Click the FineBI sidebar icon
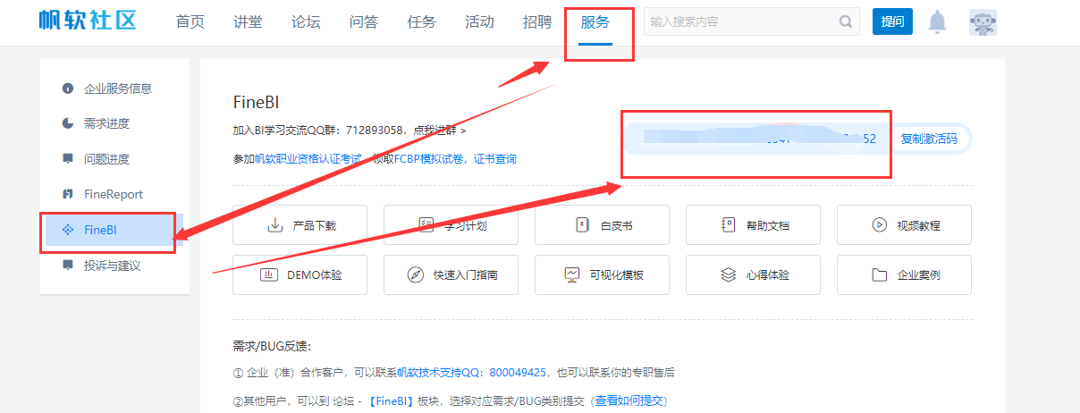 pos(68,230)
